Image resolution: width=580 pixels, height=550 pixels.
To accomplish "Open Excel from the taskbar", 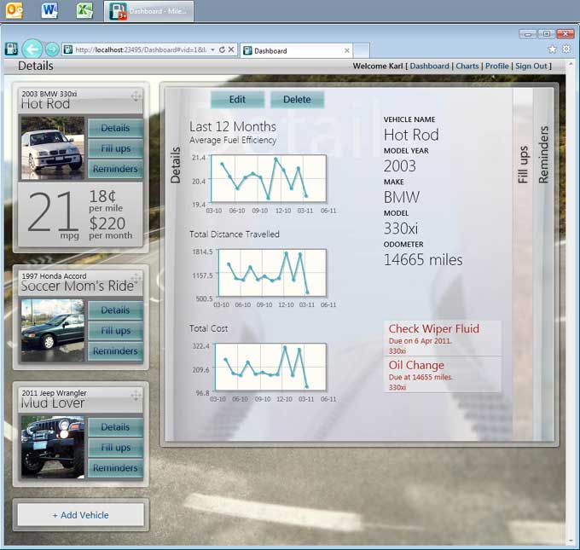I will coord(84,10).
